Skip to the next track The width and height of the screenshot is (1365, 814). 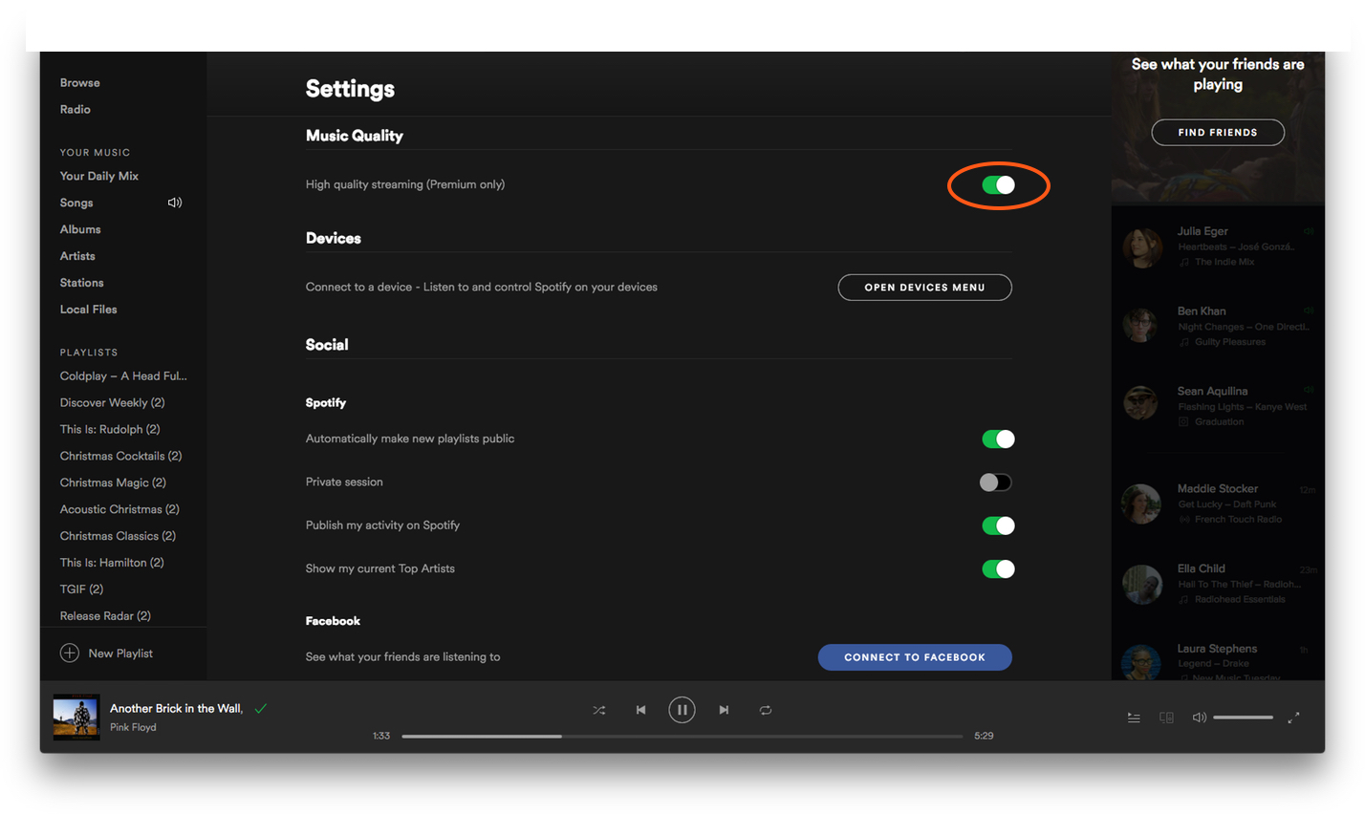click(x=724, y=710)
